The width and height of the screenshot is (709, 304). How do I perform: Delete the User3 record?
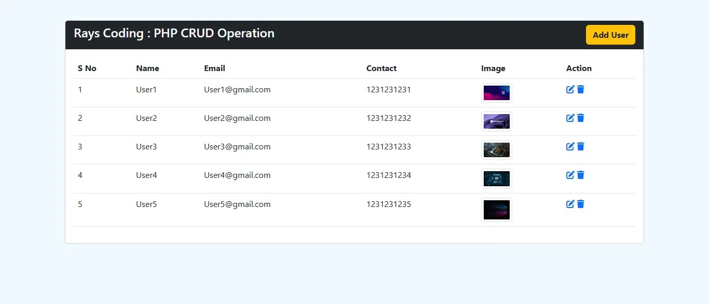(581, 146)
